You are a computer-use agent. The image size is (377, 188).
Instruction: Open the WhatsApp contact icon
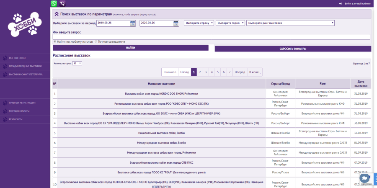[x=54, y=3]
